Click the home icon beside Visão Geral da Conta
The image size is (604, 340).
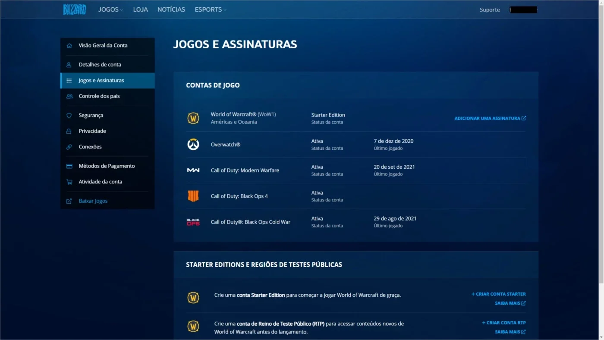click(x=69, y=45)
